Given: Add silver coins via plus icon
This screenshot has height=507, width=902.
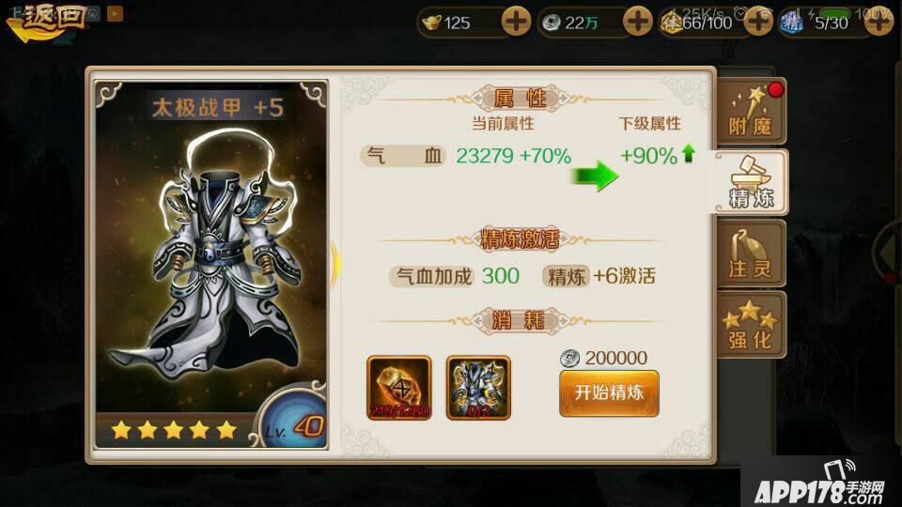Looking at the screenshot, I should point(637,23).
